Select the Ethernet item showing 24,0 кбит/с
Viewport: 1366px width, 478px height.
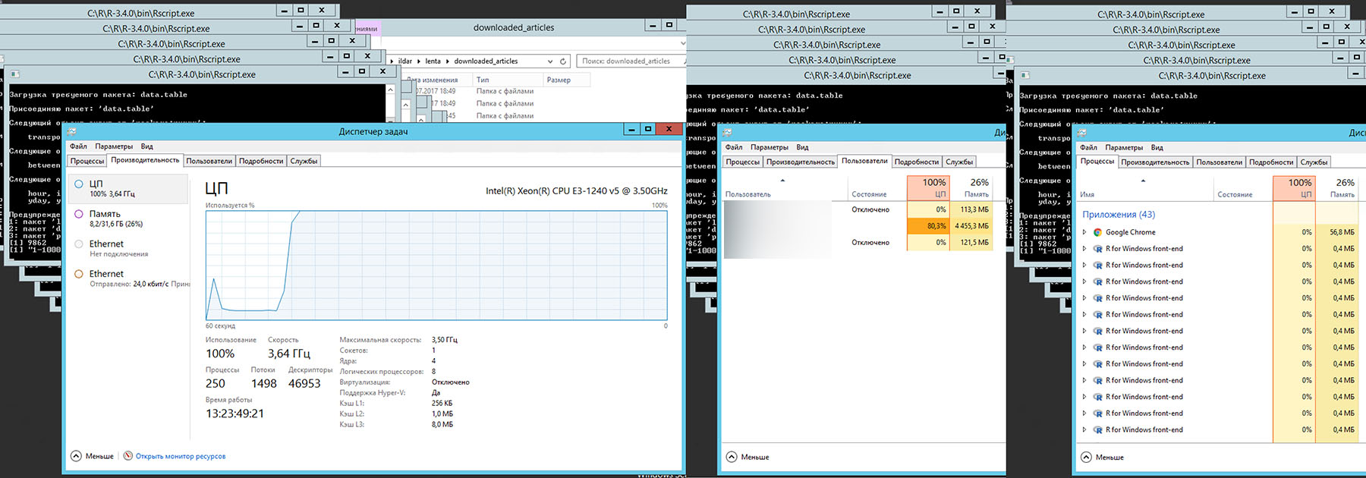[x=127, y=278]
